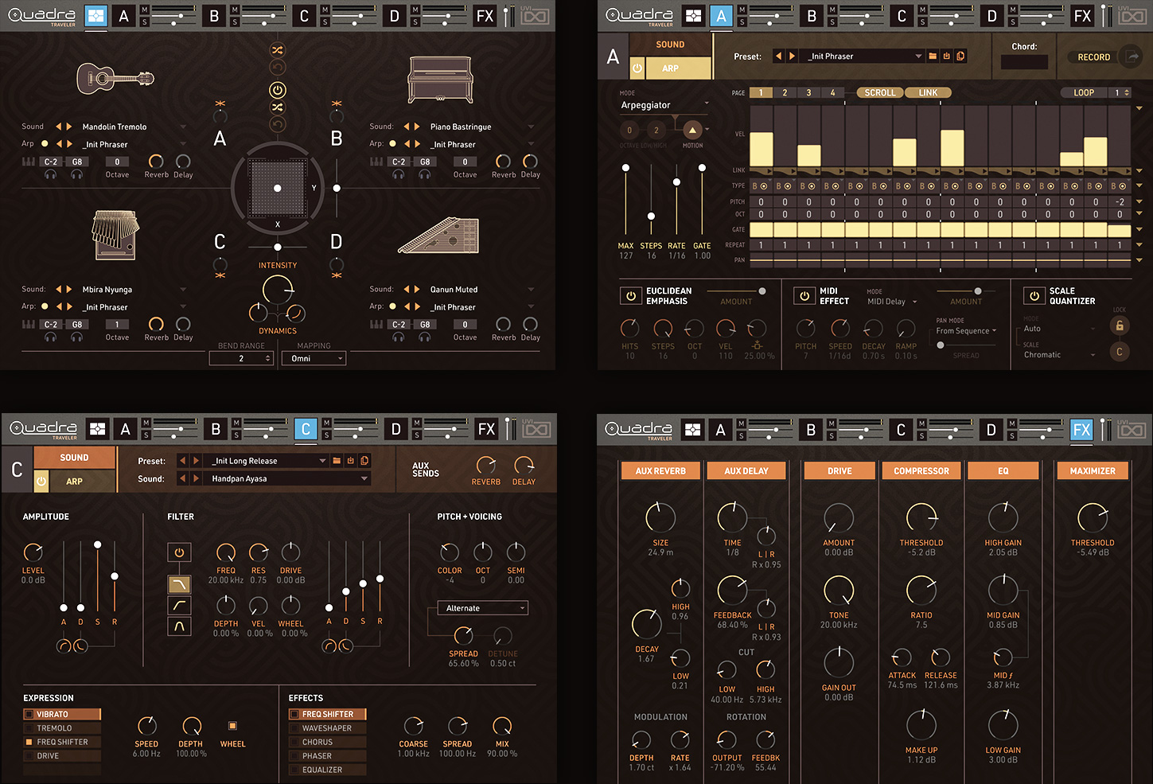Click the SCROLL button in the sequencer
This screenshot has width=1153, height=784.
pyautogui.click(x=879, y=93)
